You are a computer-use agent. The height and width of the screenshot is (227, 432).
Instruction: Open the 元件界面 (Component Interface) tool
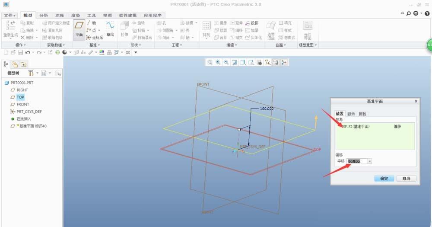pyautogui.click(x=308, y=30)
